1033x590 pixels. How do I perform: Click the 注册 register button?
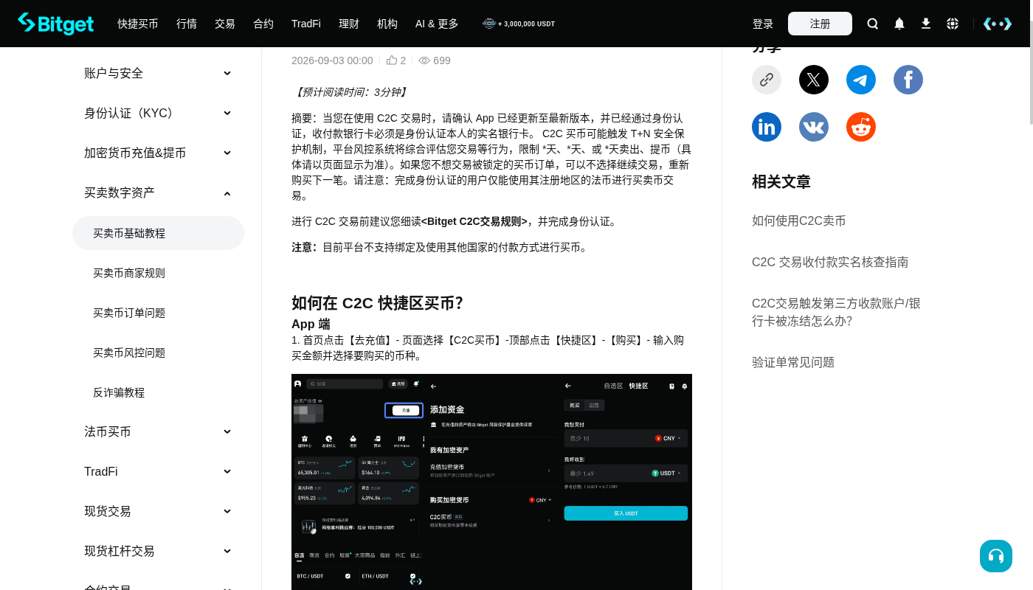820,24
